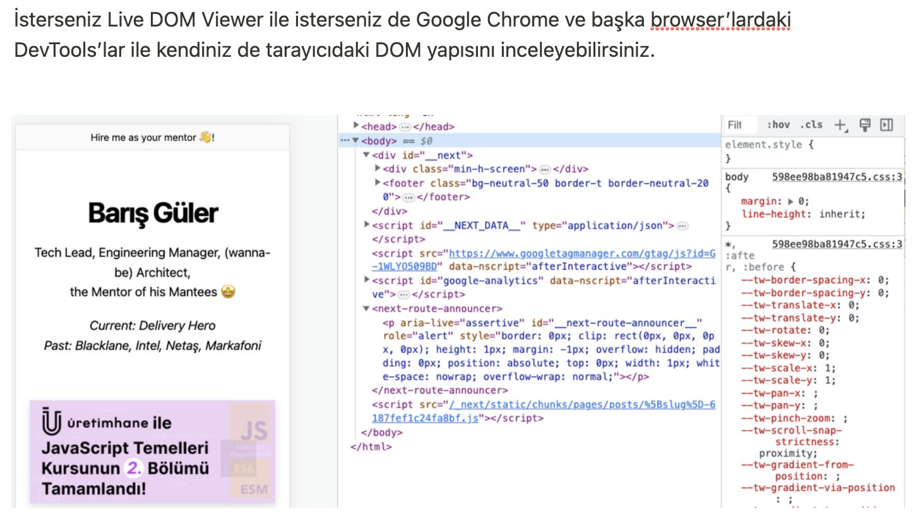Click the Current: Delivery Hero text

[152, 325]
